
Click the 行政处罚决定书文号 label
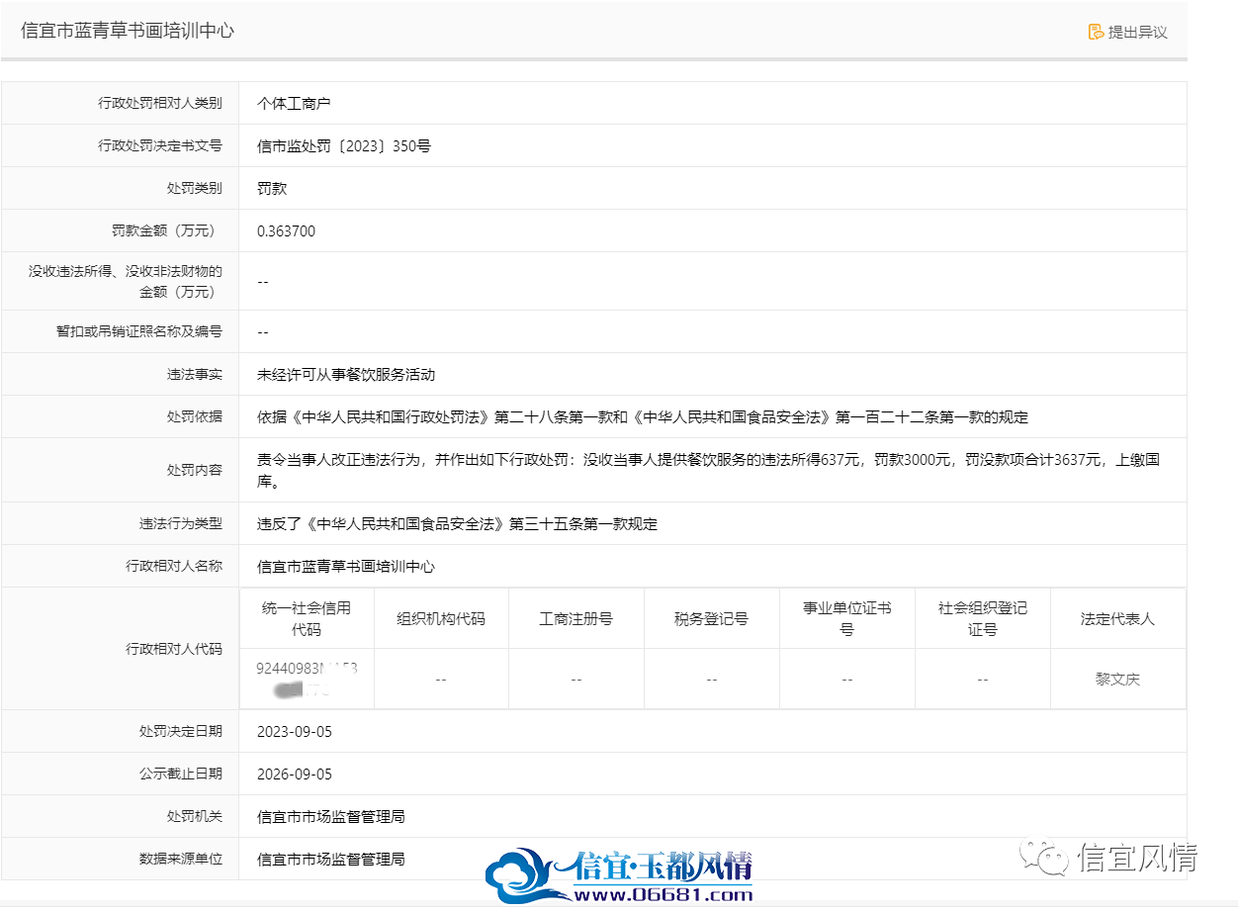[160, 145]
